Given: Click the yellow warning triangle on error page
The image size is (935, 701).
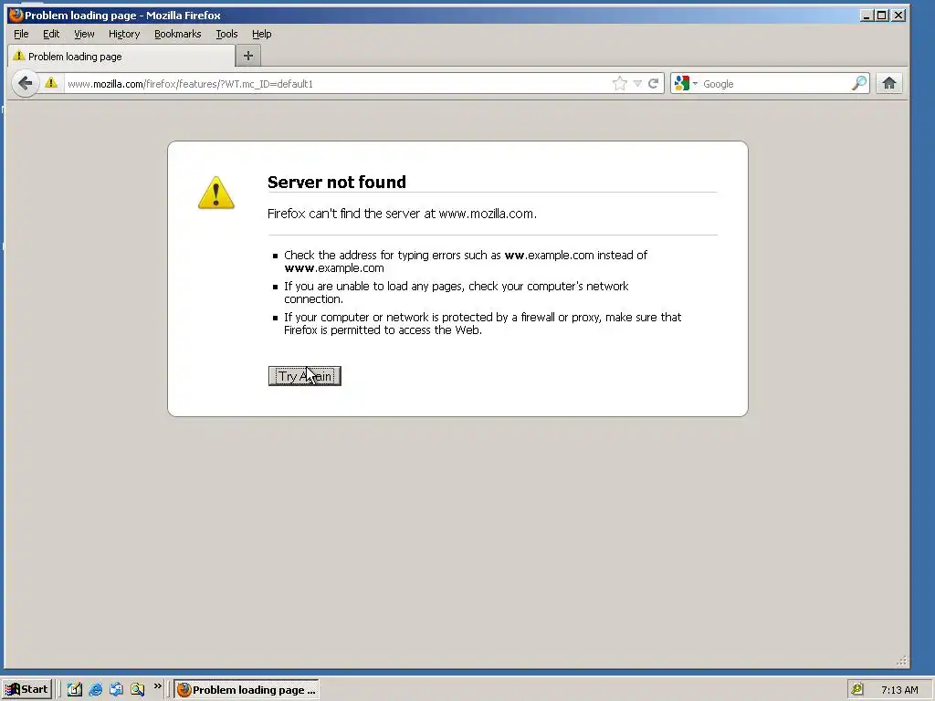Looking at the screenshot, I should pyautogui.click(x=215, y=193).
